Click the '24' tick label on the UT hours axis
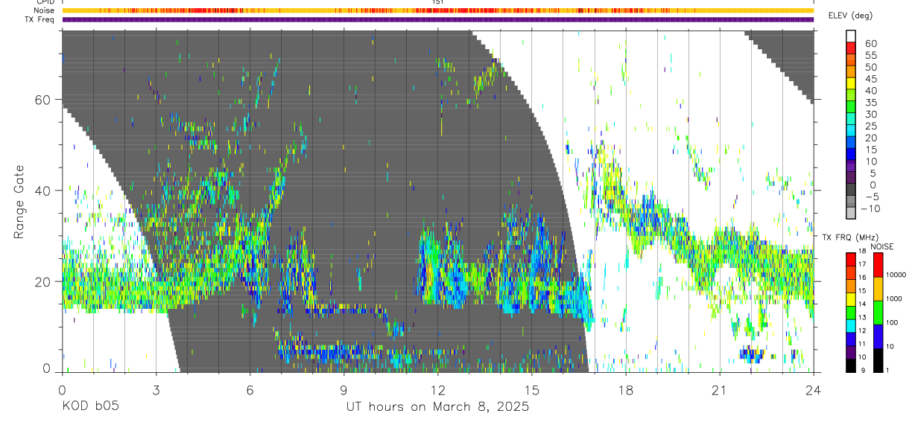This screenshot has height=422, width=915. point(814,389)
